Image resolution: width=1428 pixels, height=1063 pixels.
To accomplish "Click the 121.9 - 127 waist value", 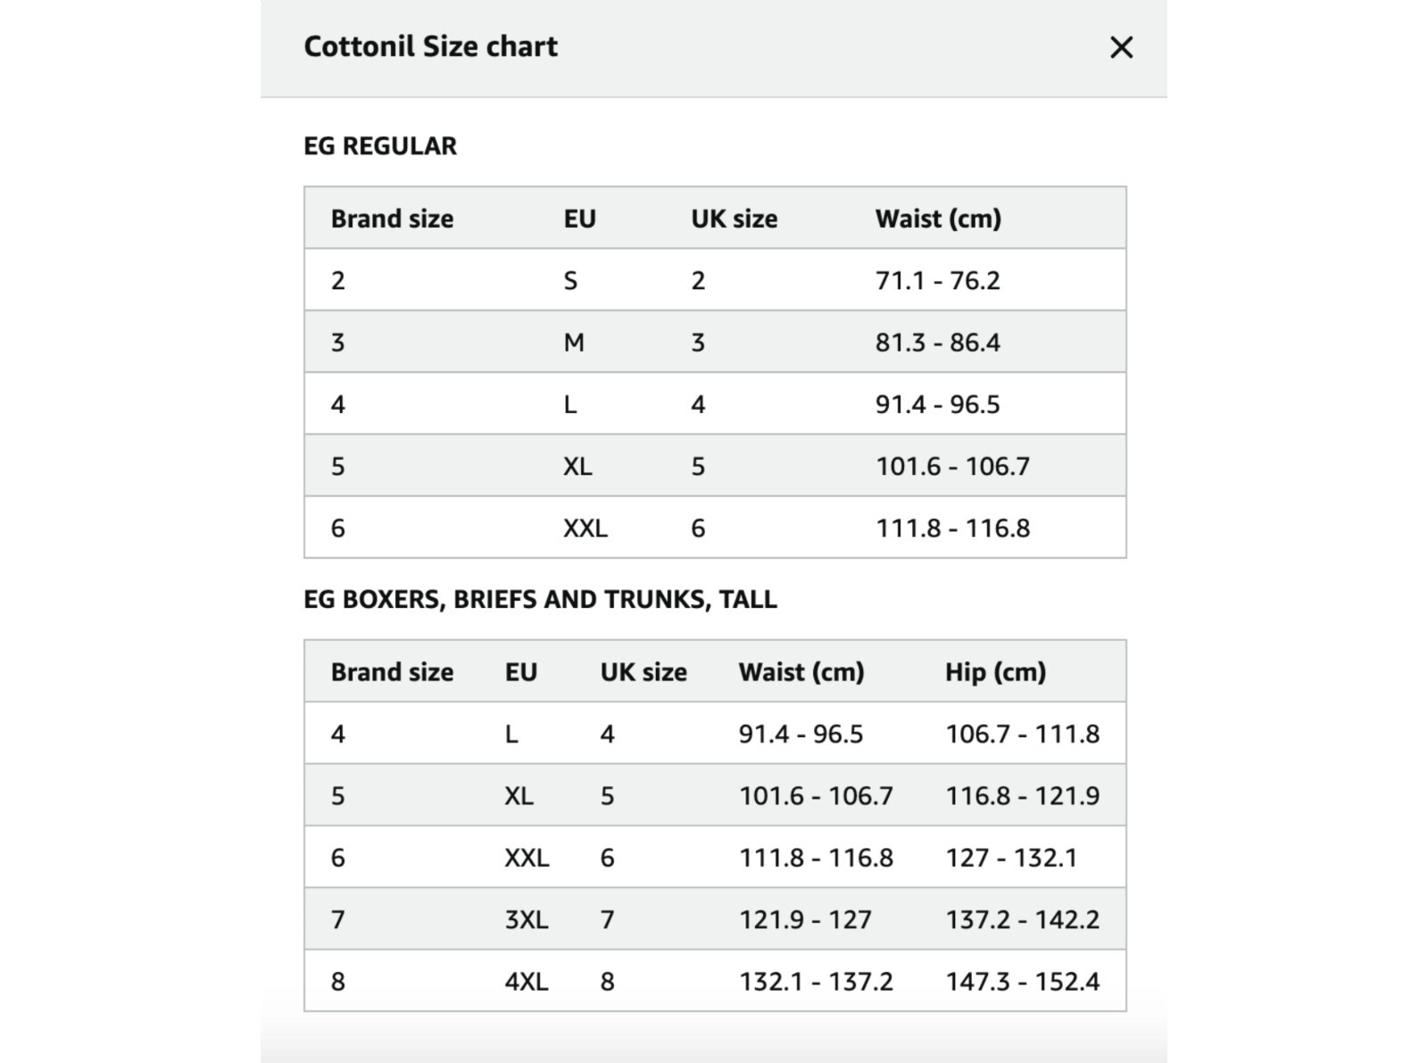I will [x=804, y=919].
